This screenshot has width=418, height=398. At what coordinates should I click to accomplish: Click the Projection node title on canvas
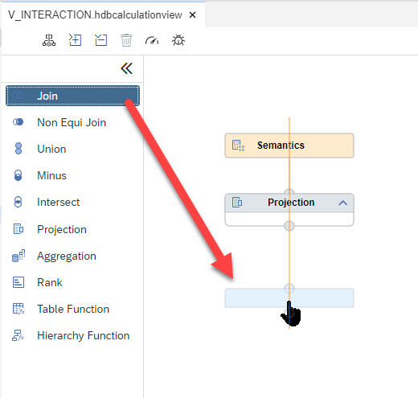click(x=291, y=203)
